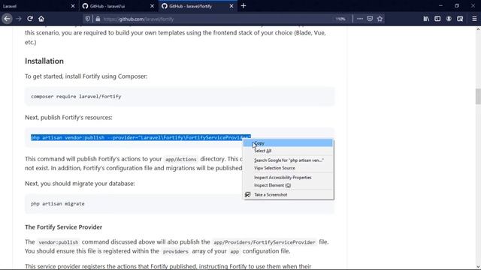Click 'Next, publish Fortify's resources:' text
Image resolution: width=481 pixels, height=270 pixels.
tap(68, 118)
